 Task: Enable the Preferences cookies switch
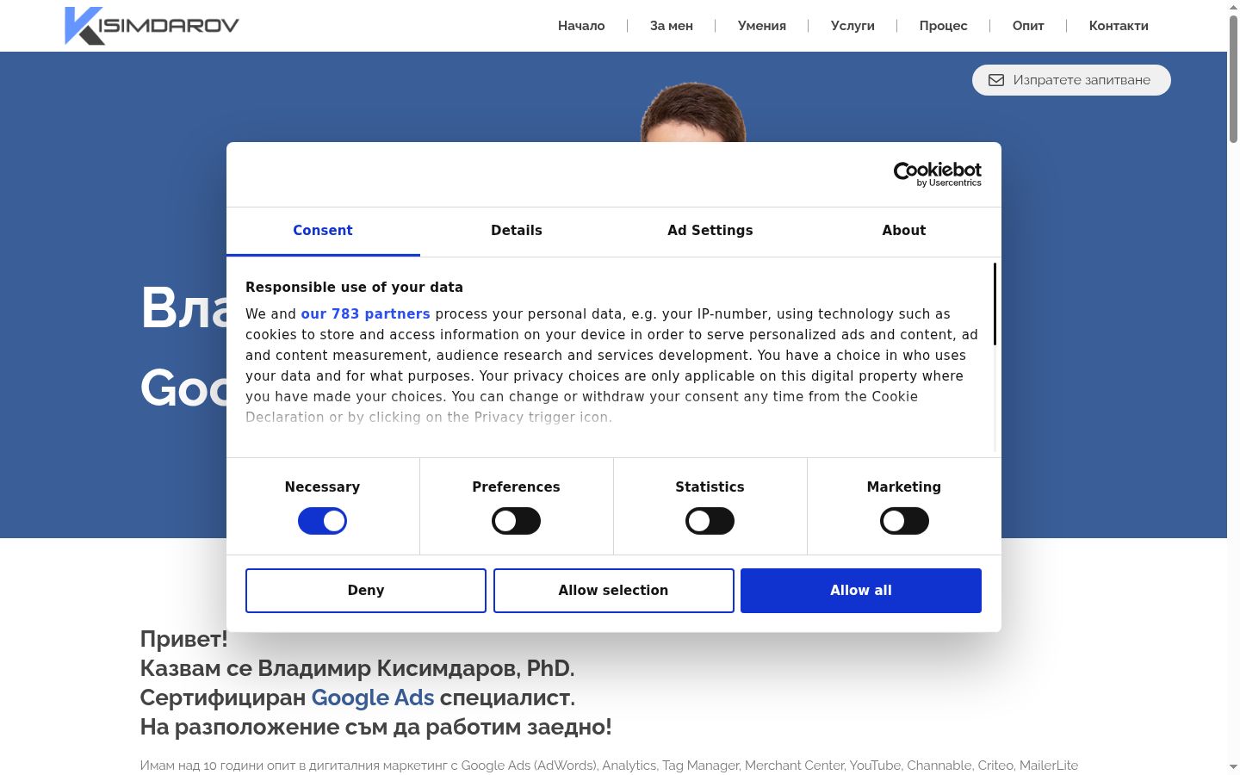516,521
